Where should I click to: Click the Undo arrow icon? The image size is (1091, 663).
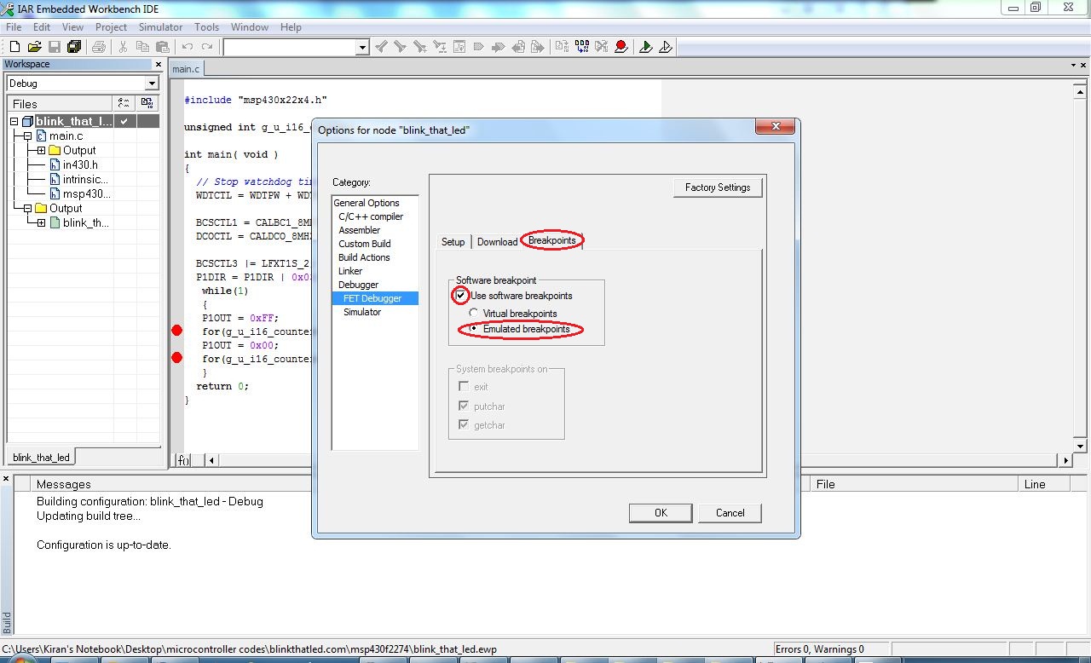(x=187, y=47)
